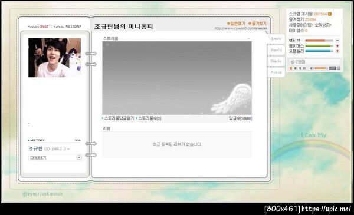Pause the music with the orange button
Image resolution: width=354 pixels, height=215 pixels.
point(291,68)
